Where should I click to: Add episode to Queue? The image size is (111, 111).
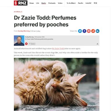click(x=32, y=44)
